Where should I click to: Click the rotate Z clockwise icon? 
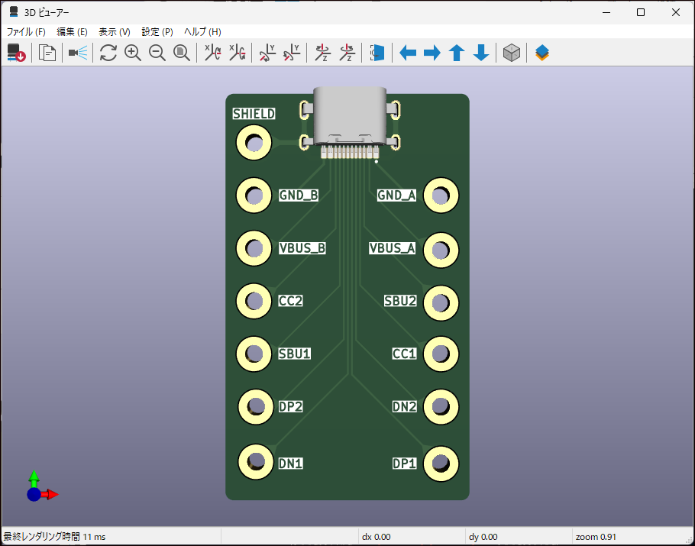click(322, 53)
